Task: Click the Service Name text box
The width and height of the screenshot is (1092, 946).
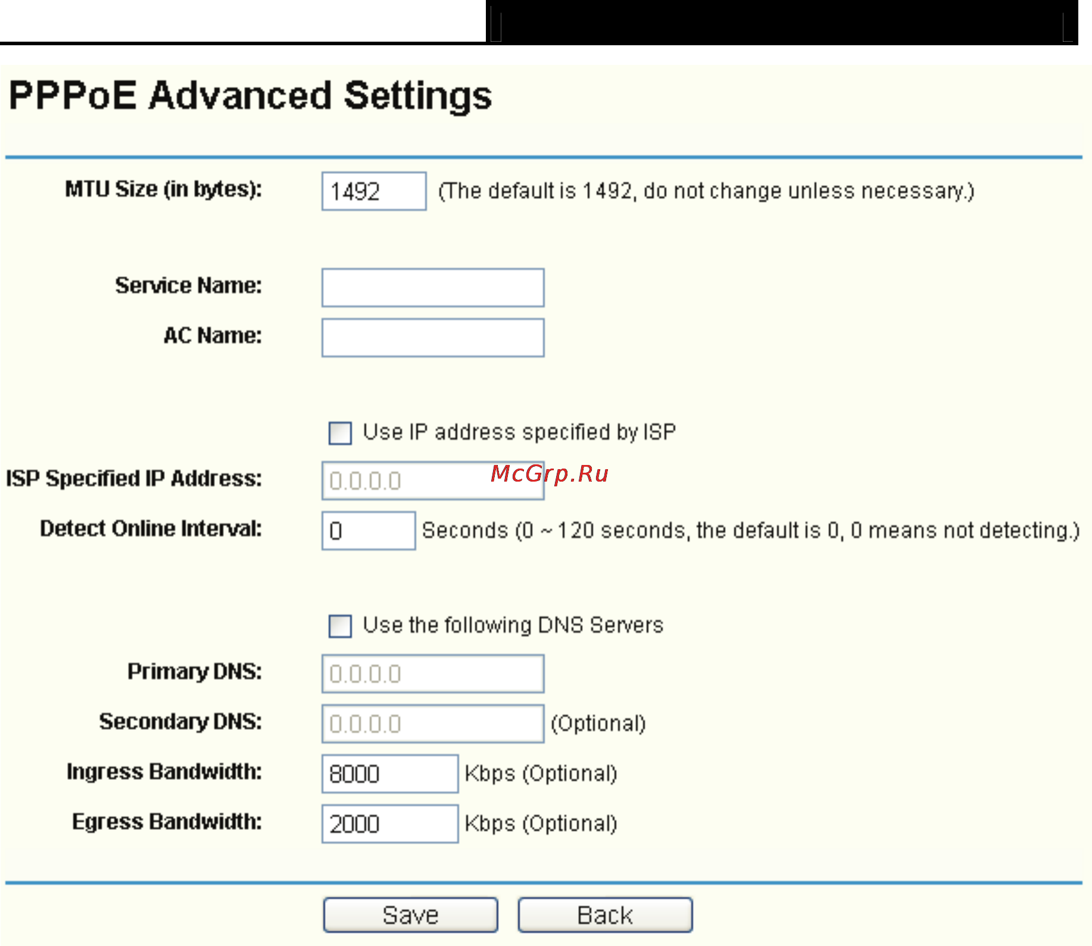Action: click(x=433, y=288)
